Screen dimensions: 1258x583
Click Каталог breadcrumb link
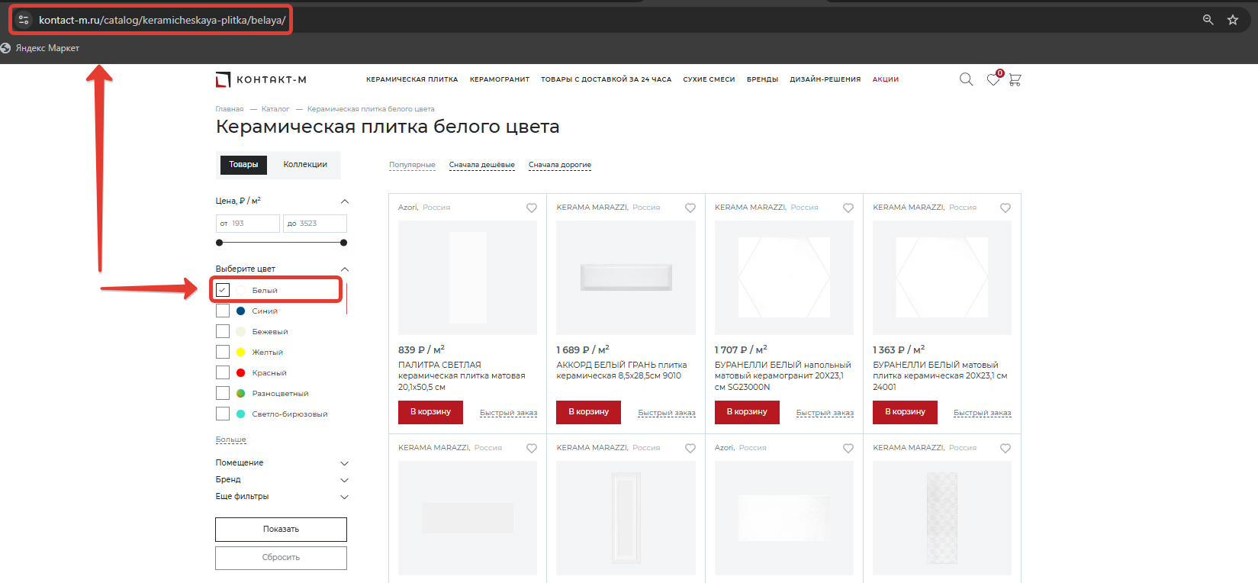[275, 109]
